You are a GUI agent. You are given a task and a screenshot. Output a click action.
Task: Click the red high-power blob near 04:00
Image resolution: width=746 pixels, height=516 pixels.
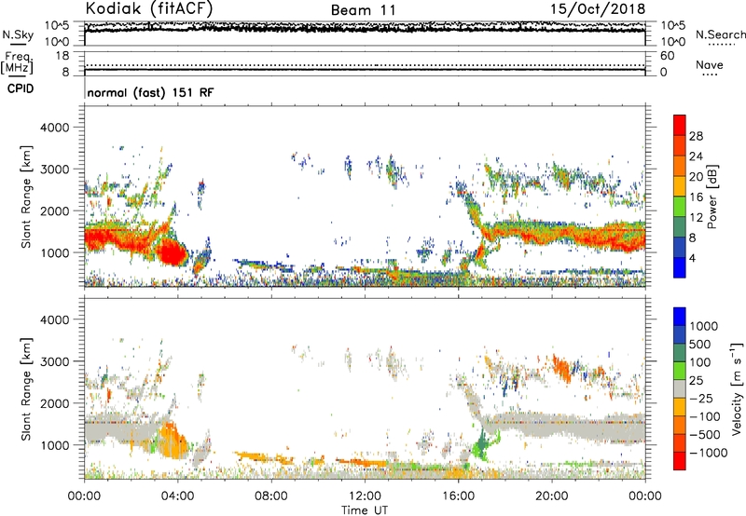pos(173,252)
